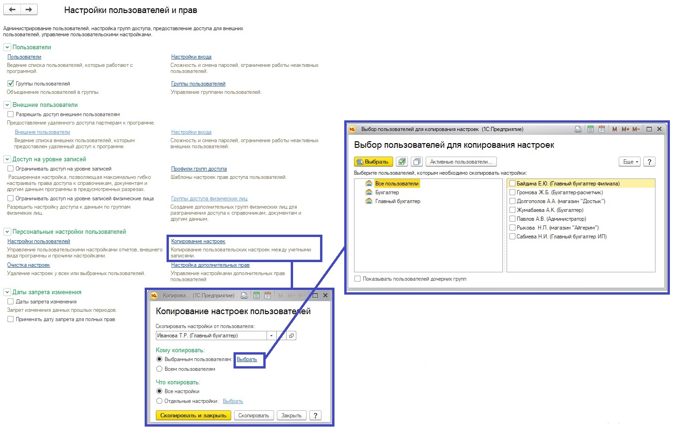Open Настройка дополнительных прав link

pos(210,265)
